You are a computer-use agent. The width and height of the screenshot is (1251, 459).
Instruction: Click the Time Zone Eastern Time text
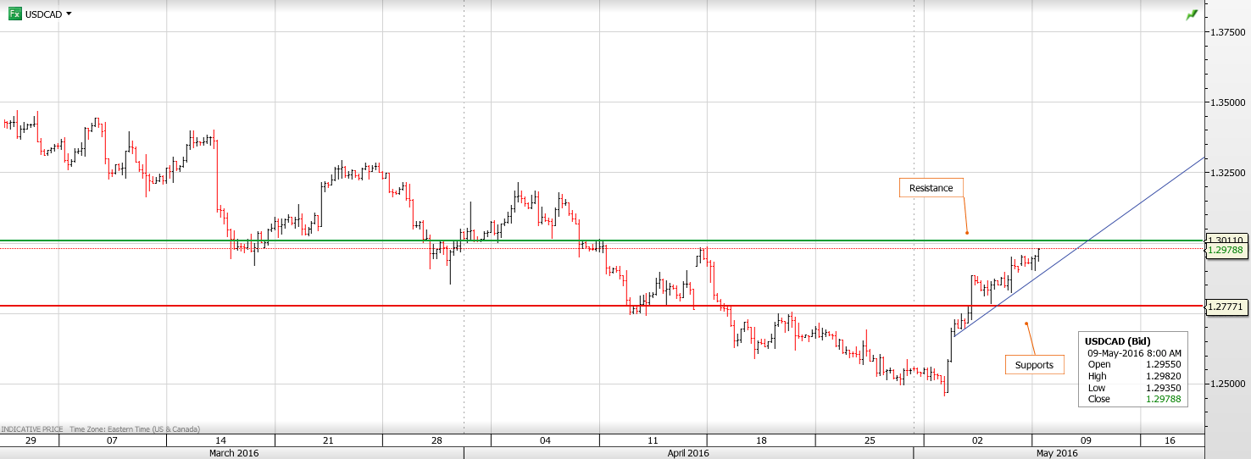coord(135,429)
